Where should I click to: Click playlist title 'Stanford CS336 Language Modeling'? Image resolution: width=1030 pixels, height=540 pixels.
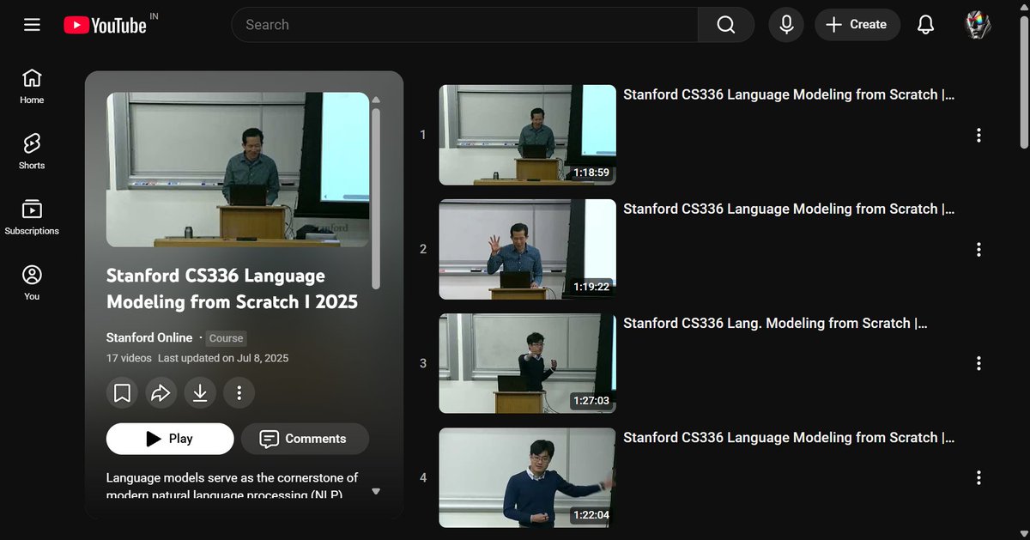(232, 288)
